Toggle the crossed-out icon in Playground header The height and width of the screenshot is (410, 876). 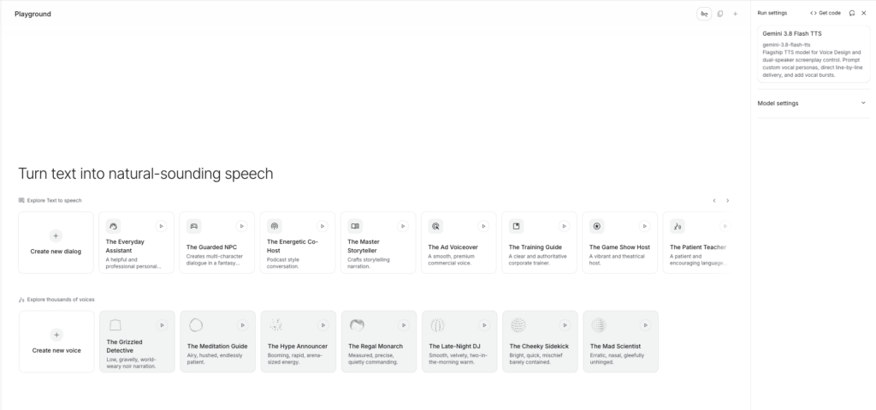704,14
